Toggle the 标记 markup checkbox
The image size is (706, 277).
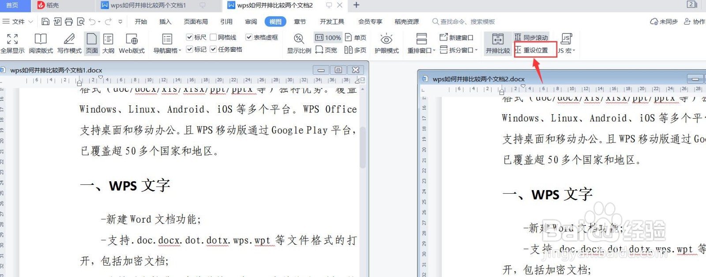(x=190, y=49)
